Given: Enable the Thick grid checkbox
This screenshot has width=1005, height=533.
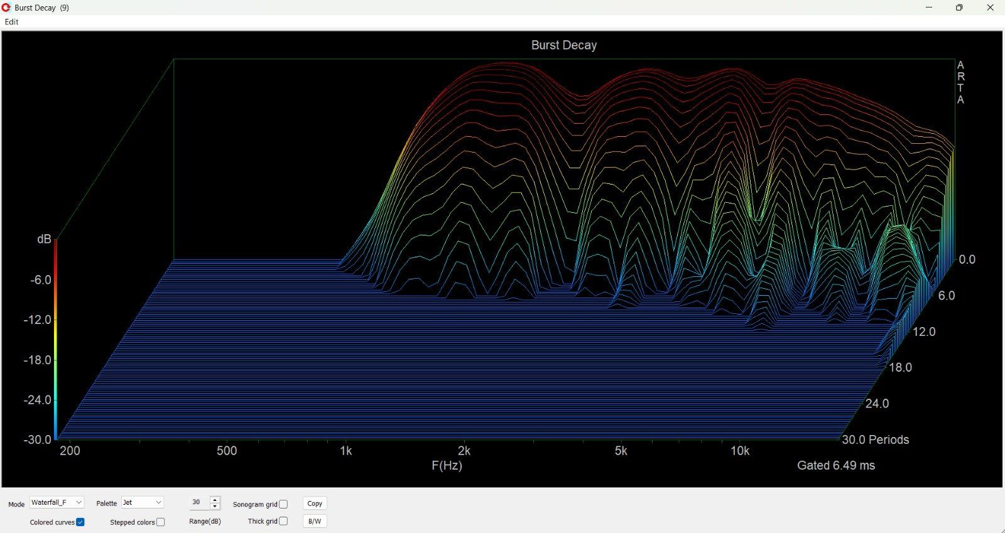Looking at the screenshot, I should coord(283,521).
